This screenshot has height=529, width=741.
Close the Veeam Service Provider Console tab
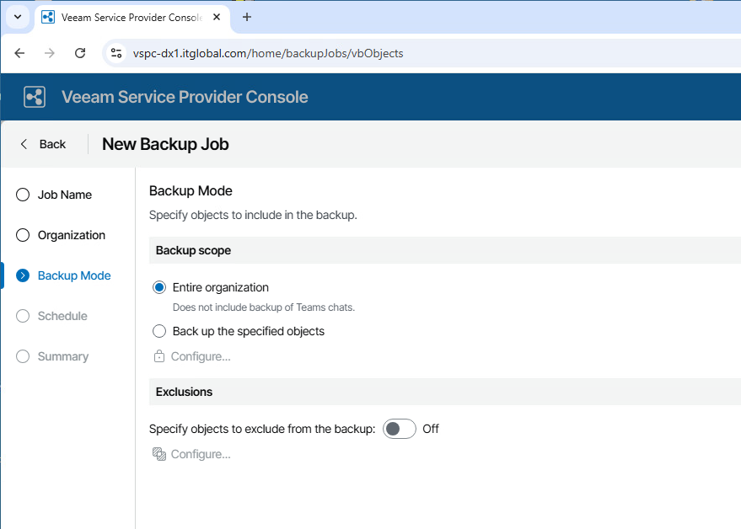217,18
